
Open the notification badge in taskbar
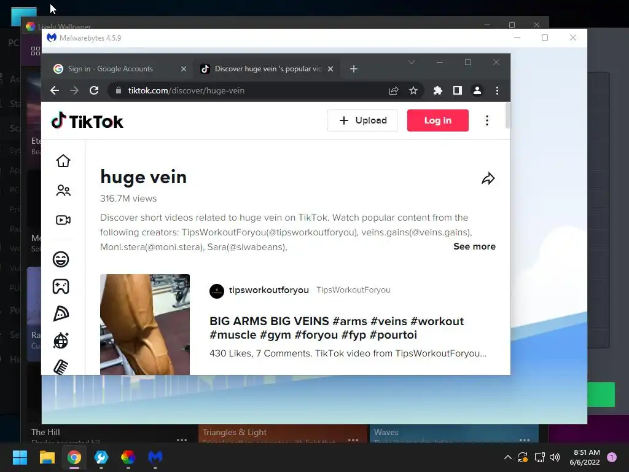(612, 457)
